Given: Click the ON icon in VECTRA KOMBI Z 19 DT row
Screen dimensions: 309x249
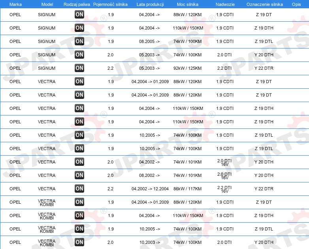Looking at the screenshot, I should (x=79, y=202).
